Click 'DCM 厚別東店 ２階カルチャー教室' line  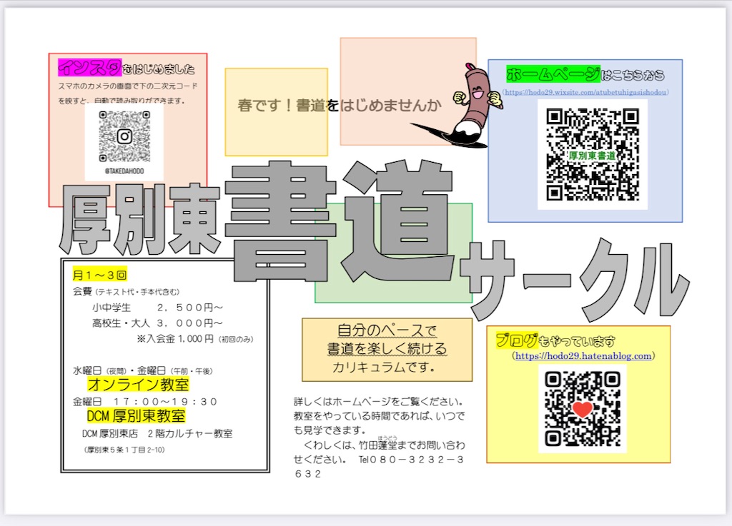[x=157, y=433]
